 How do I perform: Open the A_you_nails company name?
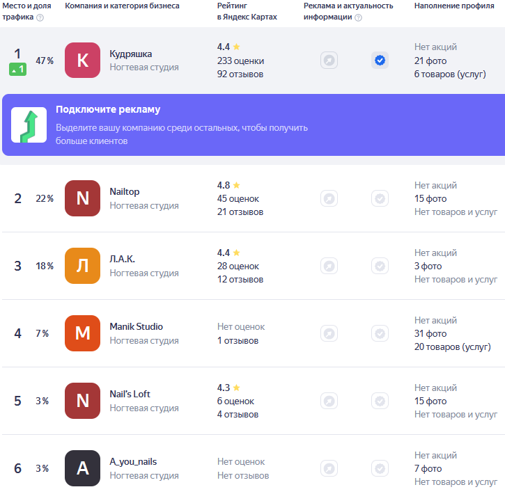coord(133,462)
